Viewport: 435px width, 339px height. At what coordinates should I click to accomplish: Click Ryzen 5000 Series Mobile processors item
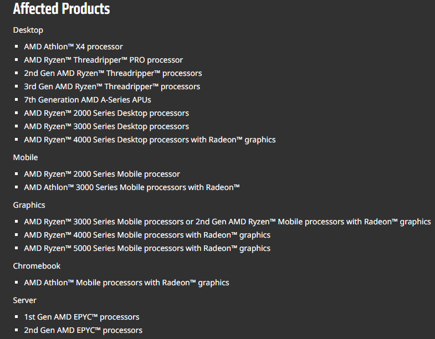147,248
